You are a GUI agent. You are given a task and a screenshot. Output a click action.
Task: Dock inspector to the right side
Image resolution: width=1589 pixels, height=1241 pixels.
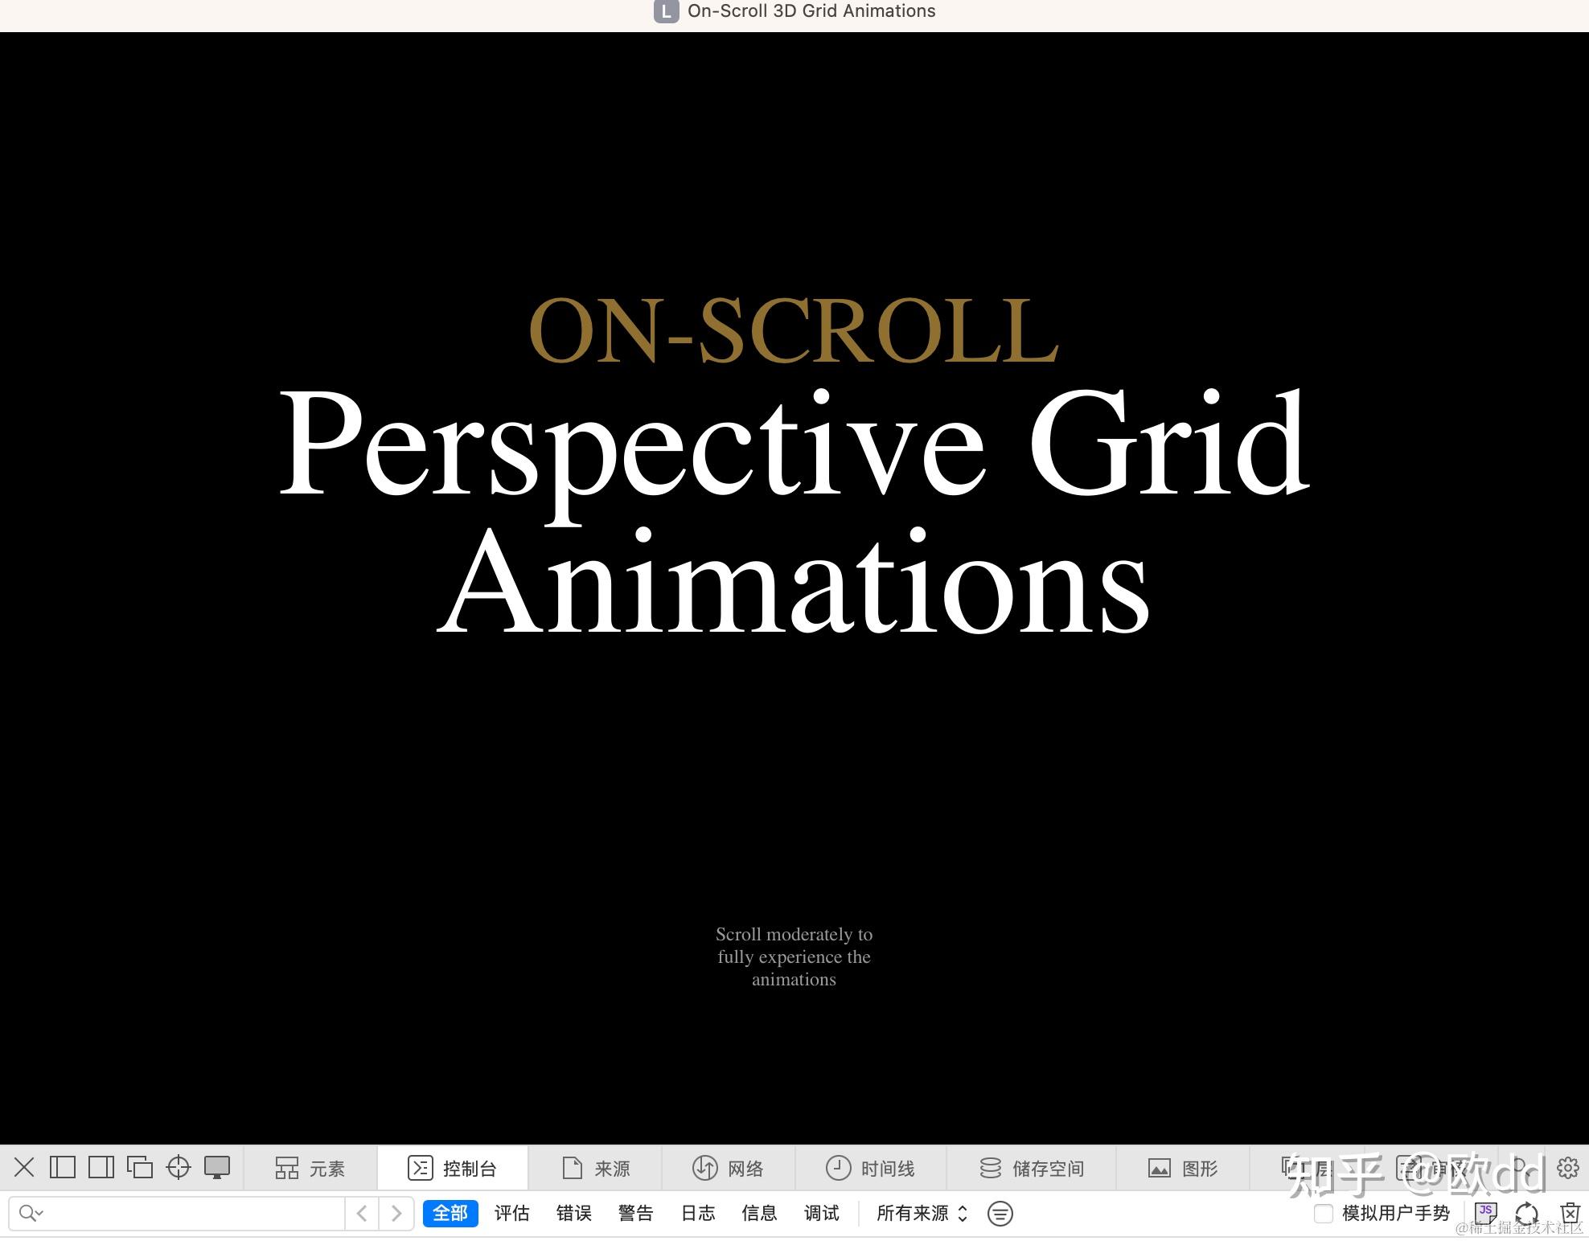[101, 1167]
